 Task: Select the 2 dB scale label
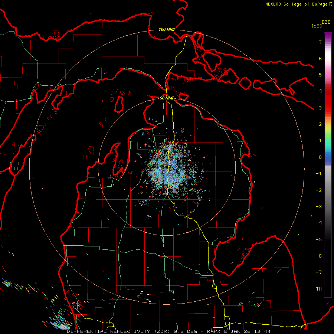[320, 124]
